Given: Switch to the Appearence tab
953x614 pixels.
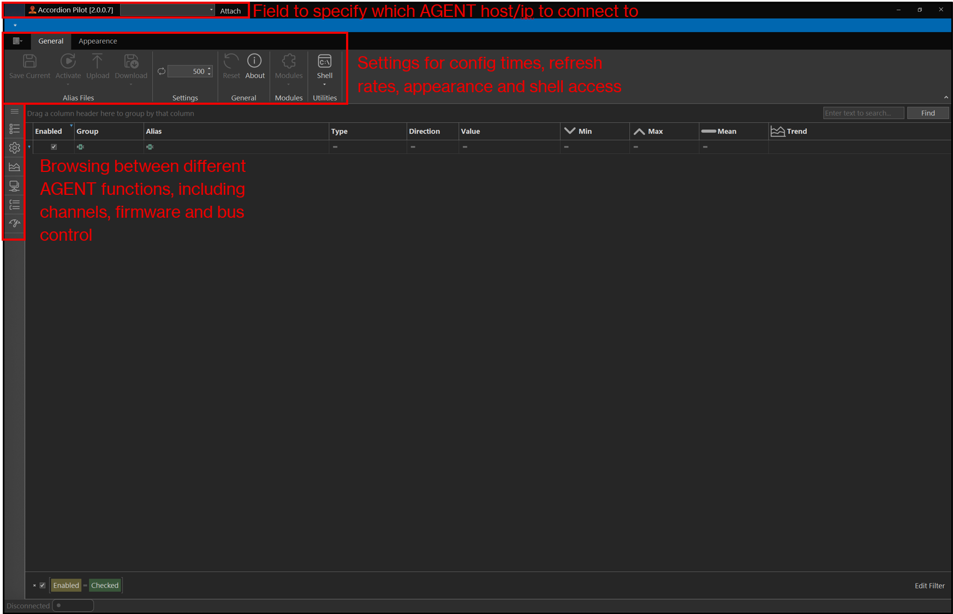Looking at the screenshot, I should pyautogui.click(x=98, y=41).
